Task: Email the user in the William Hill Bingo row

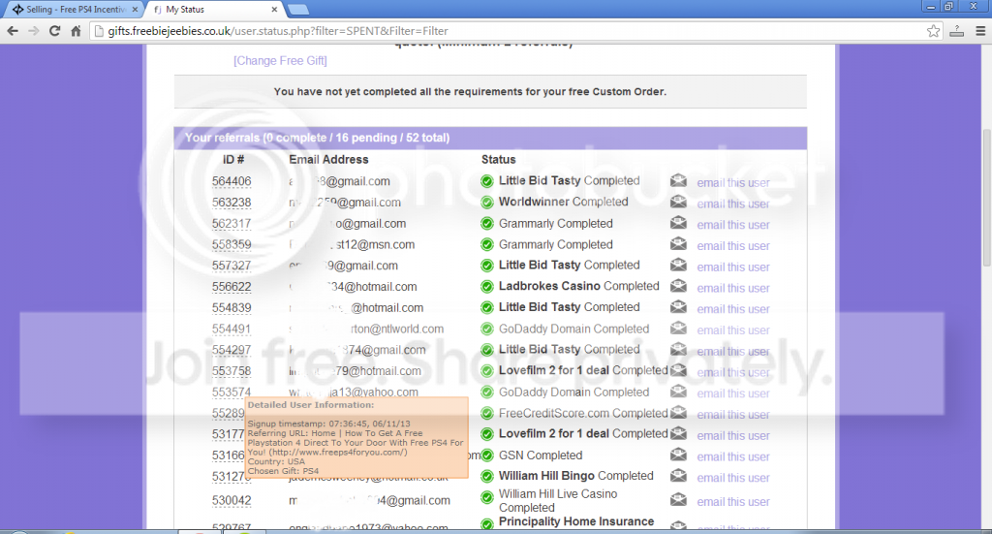Action: coord(733,478)
